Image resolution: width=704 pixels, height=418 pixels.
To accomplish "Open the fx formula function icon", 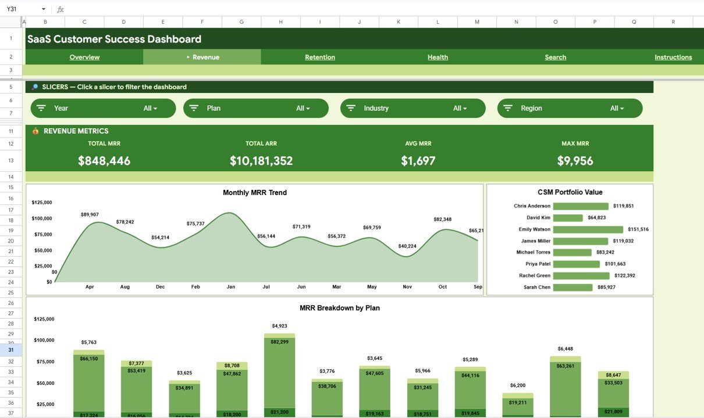I will point(60,9).
